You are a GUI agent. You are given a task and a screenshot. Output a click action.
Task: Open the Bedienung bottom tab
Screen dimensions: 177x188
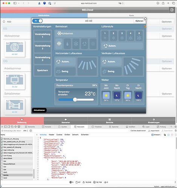pos(22,121)
